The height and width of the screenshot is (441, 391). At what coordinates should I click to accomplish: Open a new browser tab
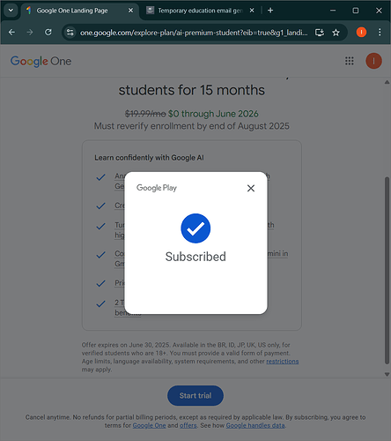click(270, 11)
